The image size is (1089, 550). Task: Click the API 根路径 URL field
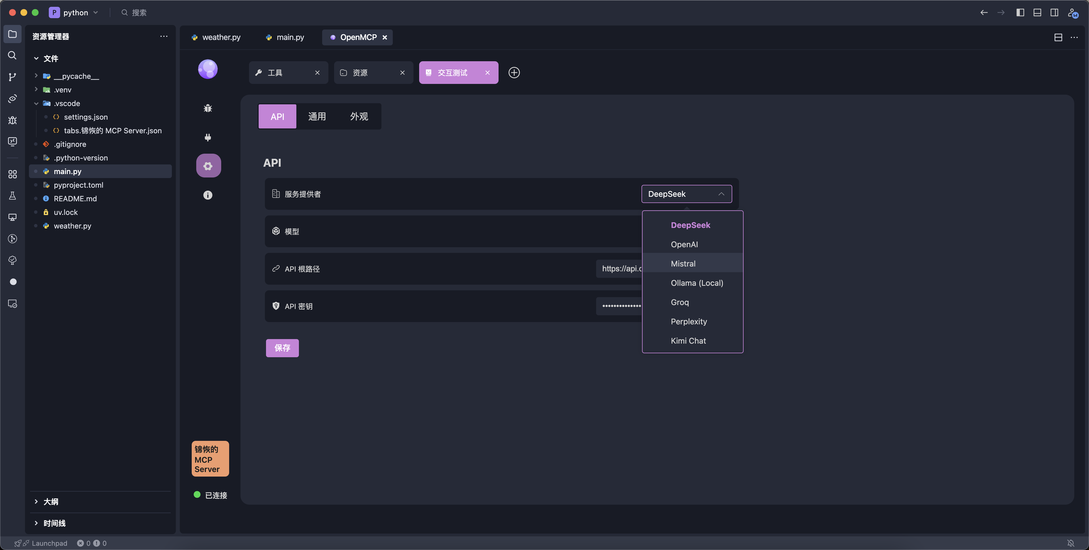619,268
